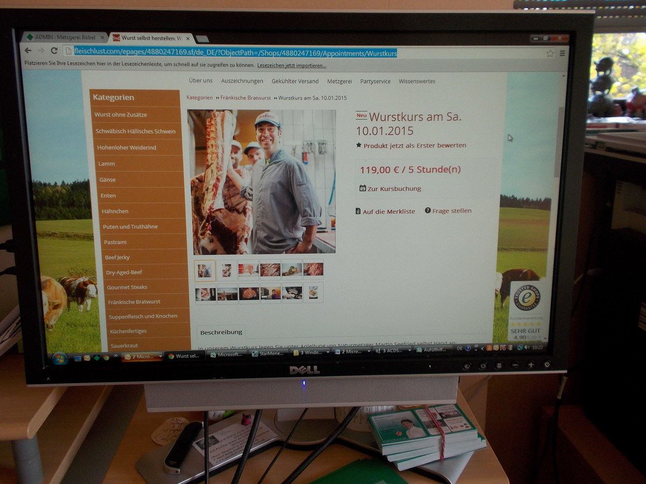646x484 pixels.
Task: Close the Wurst selbst herstellen tab
Action: (188, 38)
